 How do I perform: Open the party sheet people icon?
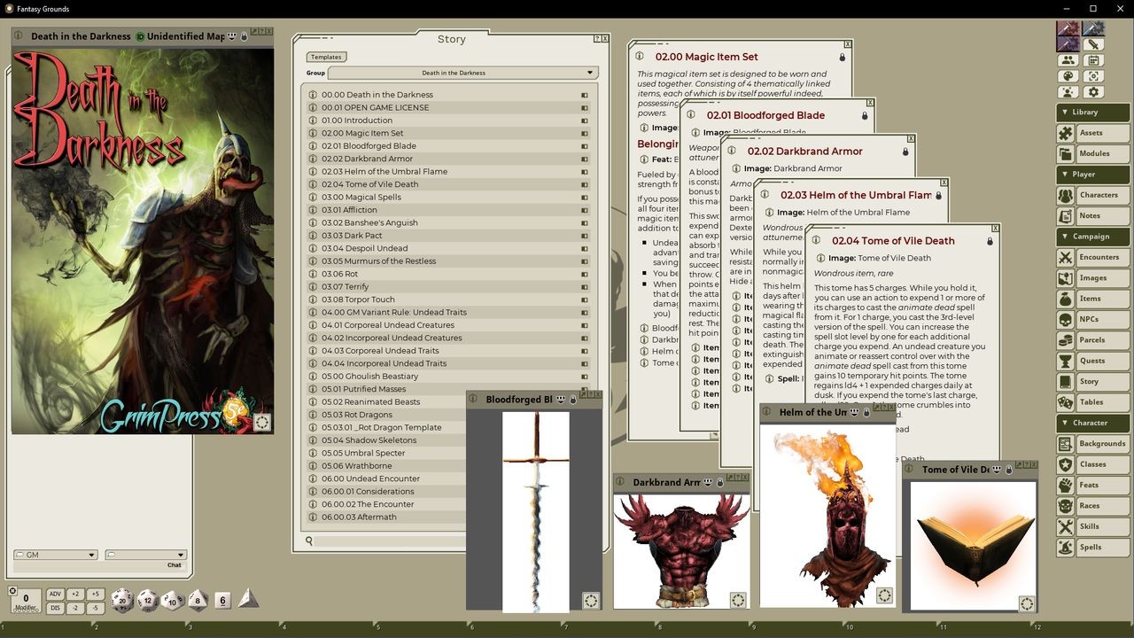click(x=1068, y=60)
